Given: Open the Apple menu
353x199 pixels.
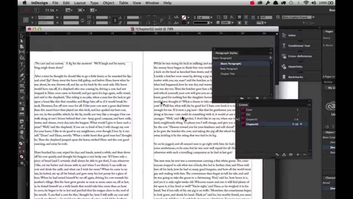Looking at the screenshot, I should pyautogui.click(x=25, y=3).
